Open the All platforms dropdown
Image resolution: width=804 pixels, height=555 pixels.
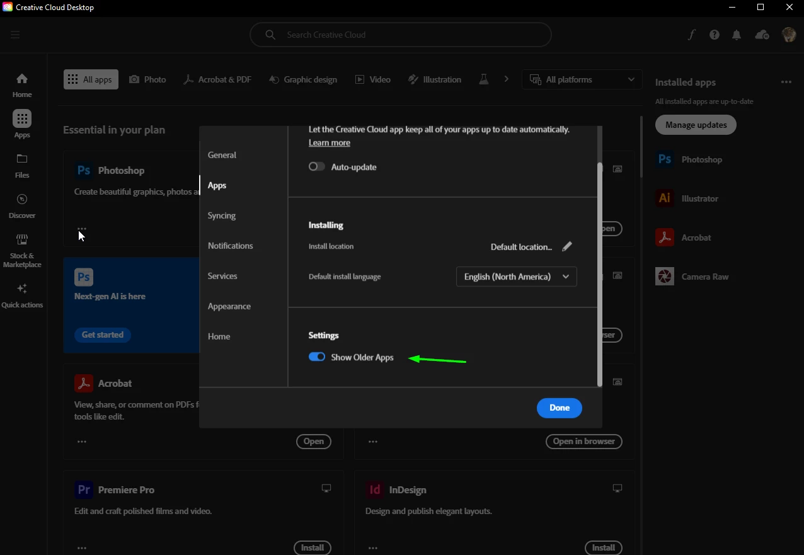(582, 79)
